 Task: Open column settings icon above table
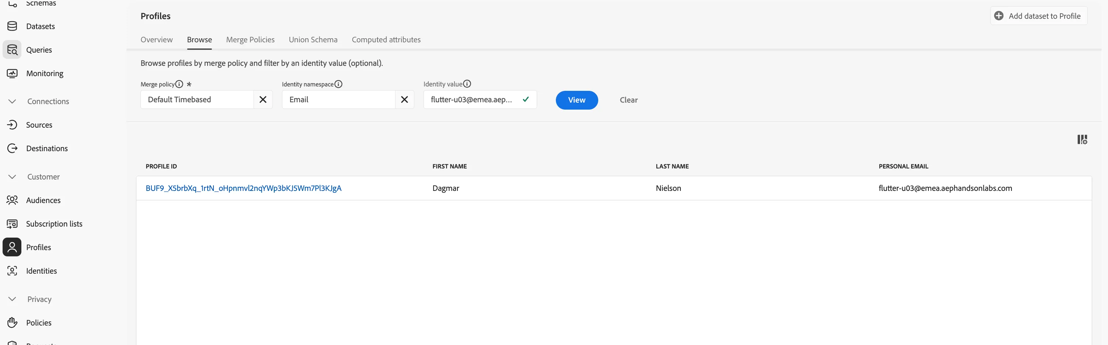point(1082,139)
